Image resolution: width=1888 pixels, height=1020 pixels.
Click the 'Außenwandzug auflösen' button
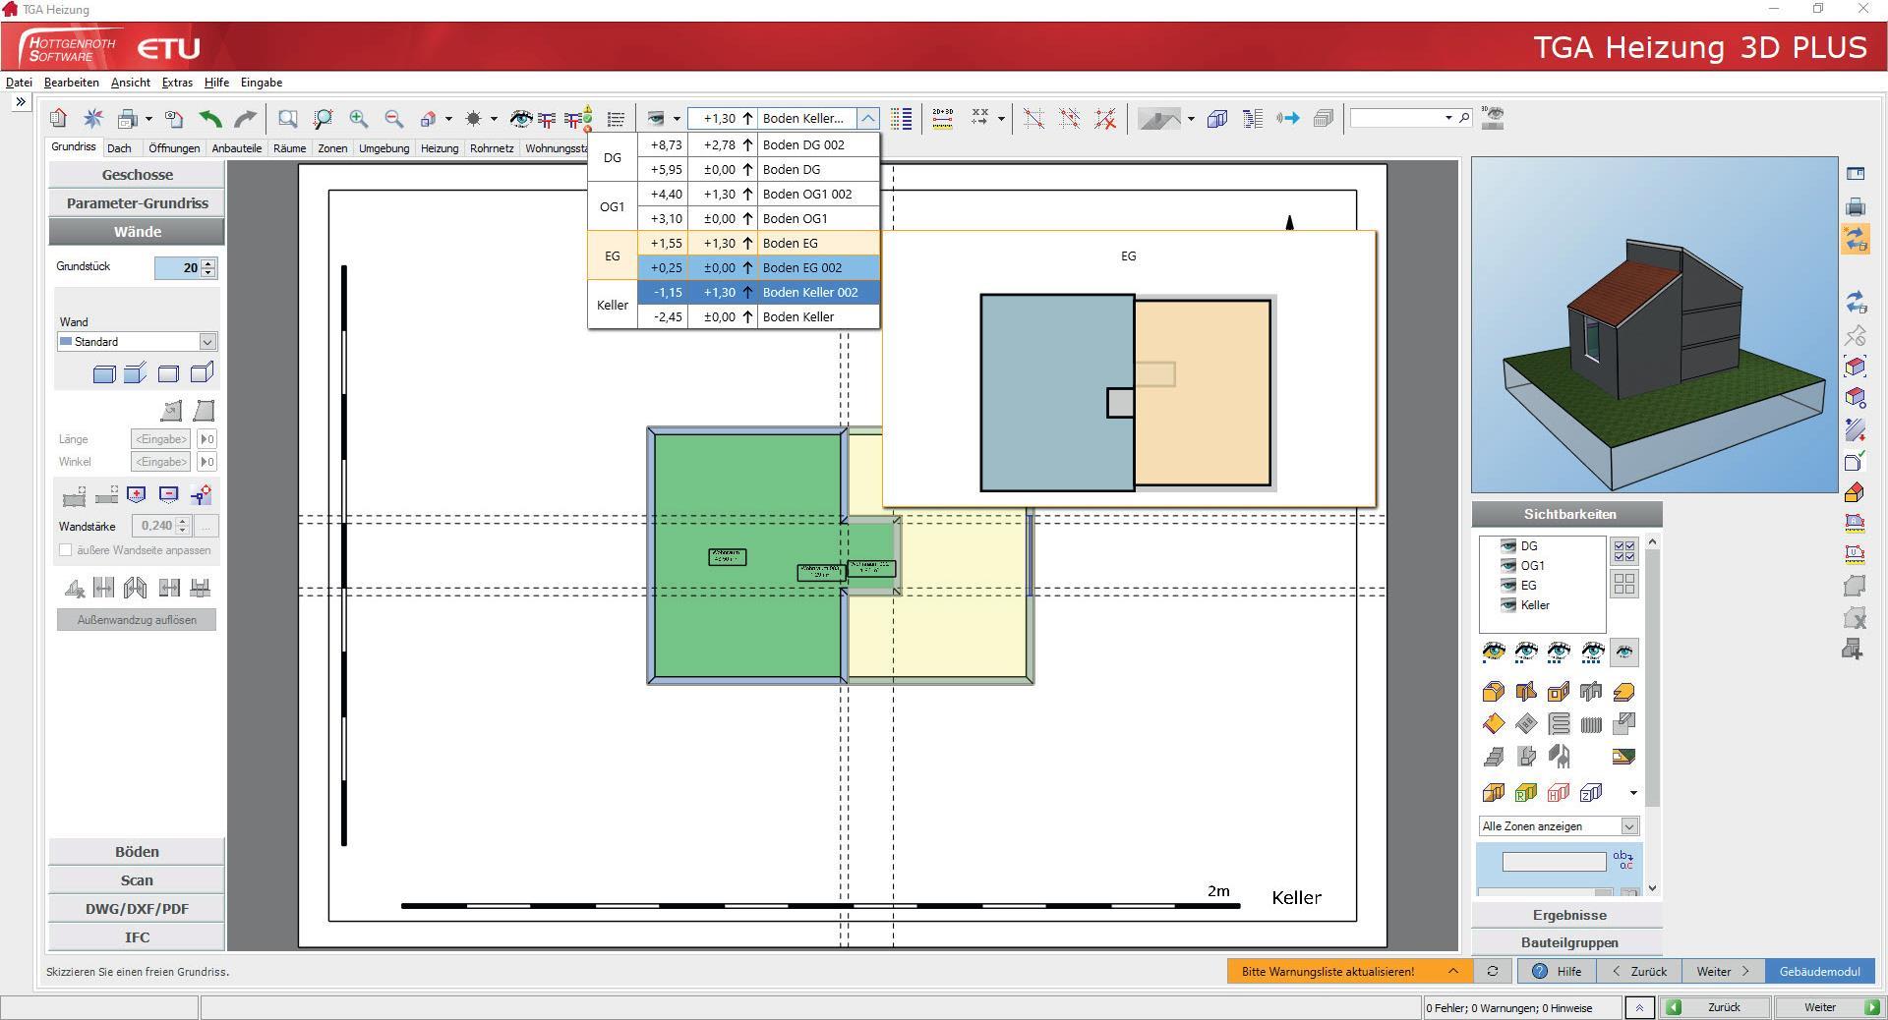point(137,620)
